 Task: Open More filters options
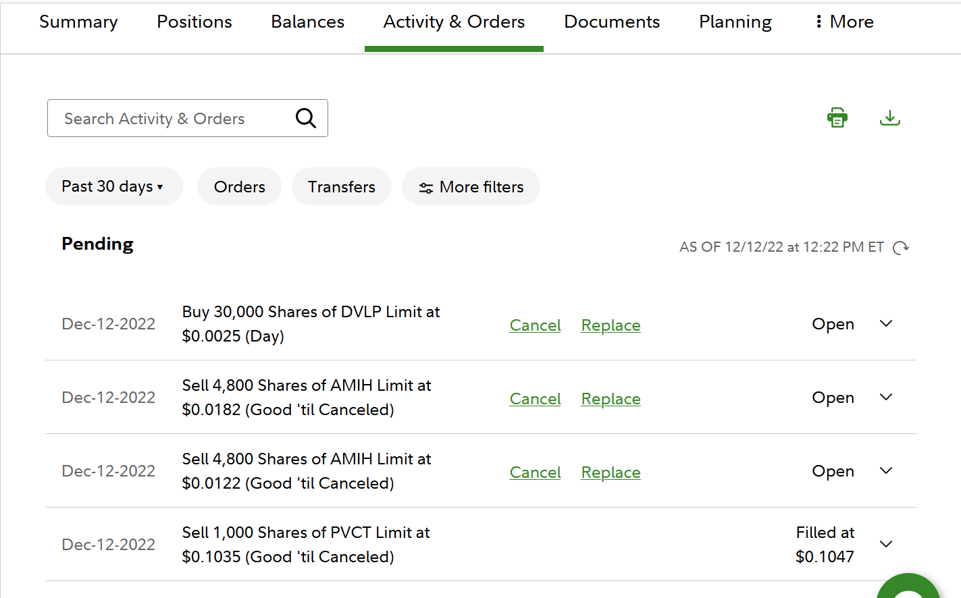tap(471, 187)
